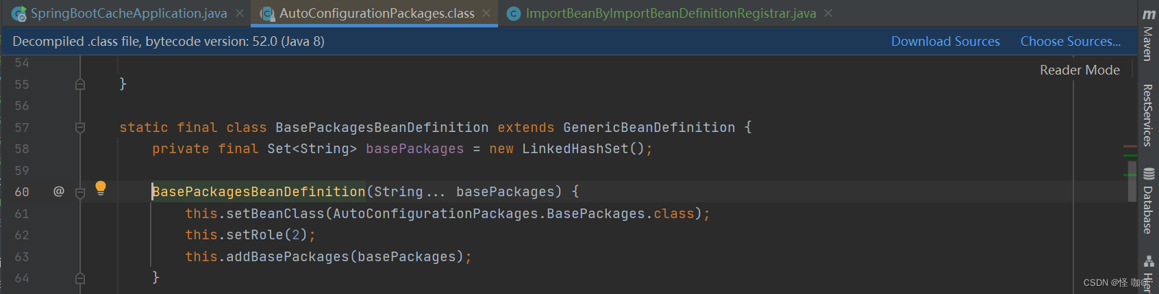Click the yellow lightbulb intention icon
This screenshot has width=1159, height=294.
(101, 187)
